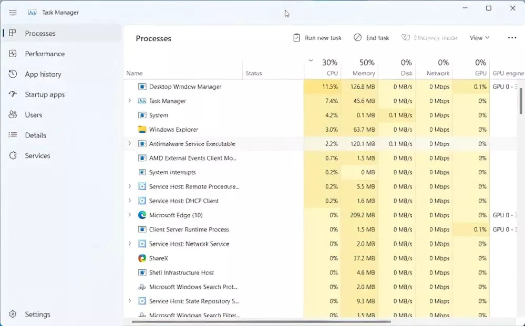Click the Task Manager app icon in title bar

32,13
